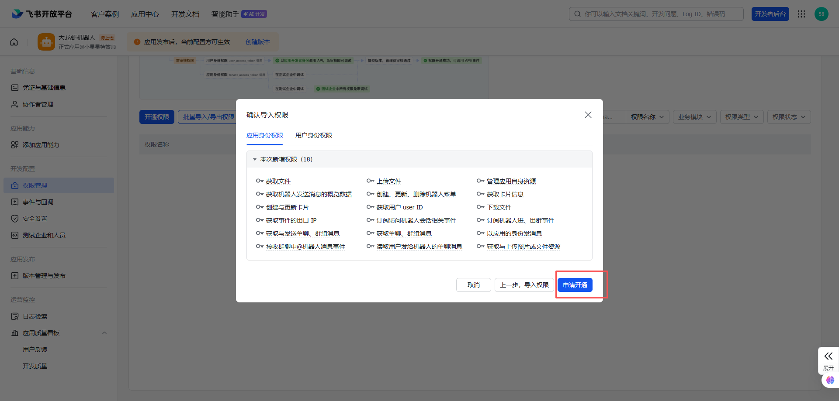
Task: Open the app grid launcher icon
Action: 801,14
